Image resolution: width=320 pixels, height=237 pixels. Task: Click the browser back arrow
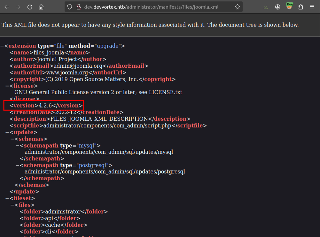pyautogui.click(x=7, y=7)
